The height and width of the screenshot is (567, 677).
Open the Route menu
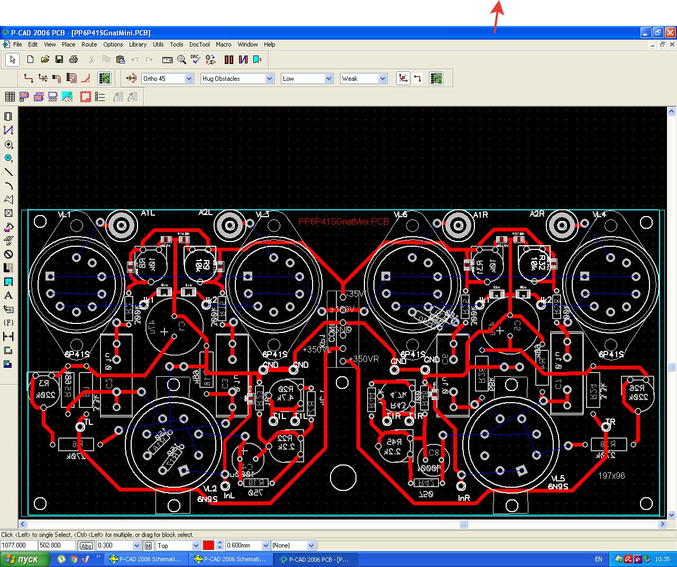click(89, 44)
